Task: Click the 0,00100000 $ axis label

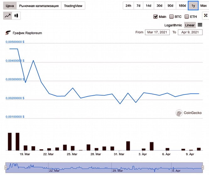Action: click(x=15, y=117)
